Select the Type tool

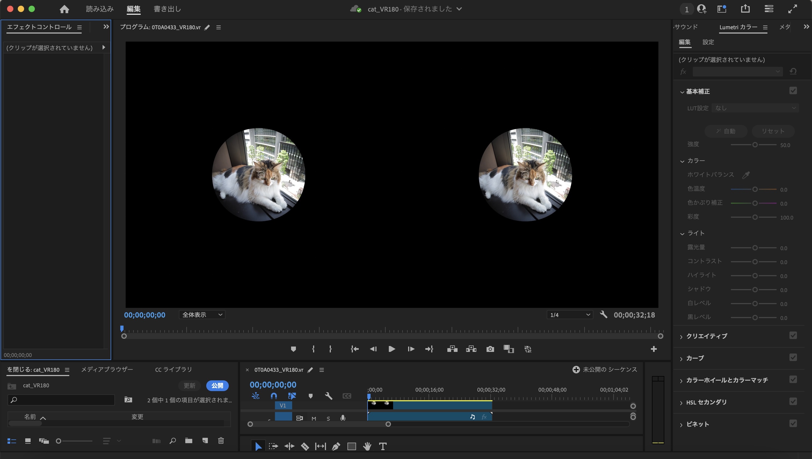[383, 446]
